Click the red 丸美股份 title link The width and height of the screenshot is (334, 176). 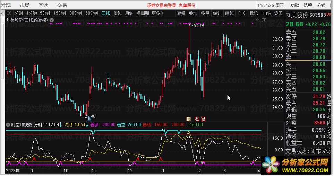187,6
